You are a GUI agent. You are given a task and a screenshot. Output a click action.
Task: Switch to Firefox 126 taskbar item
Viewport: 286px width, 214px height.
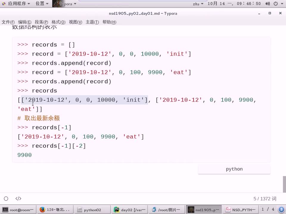tap(55, 210)
